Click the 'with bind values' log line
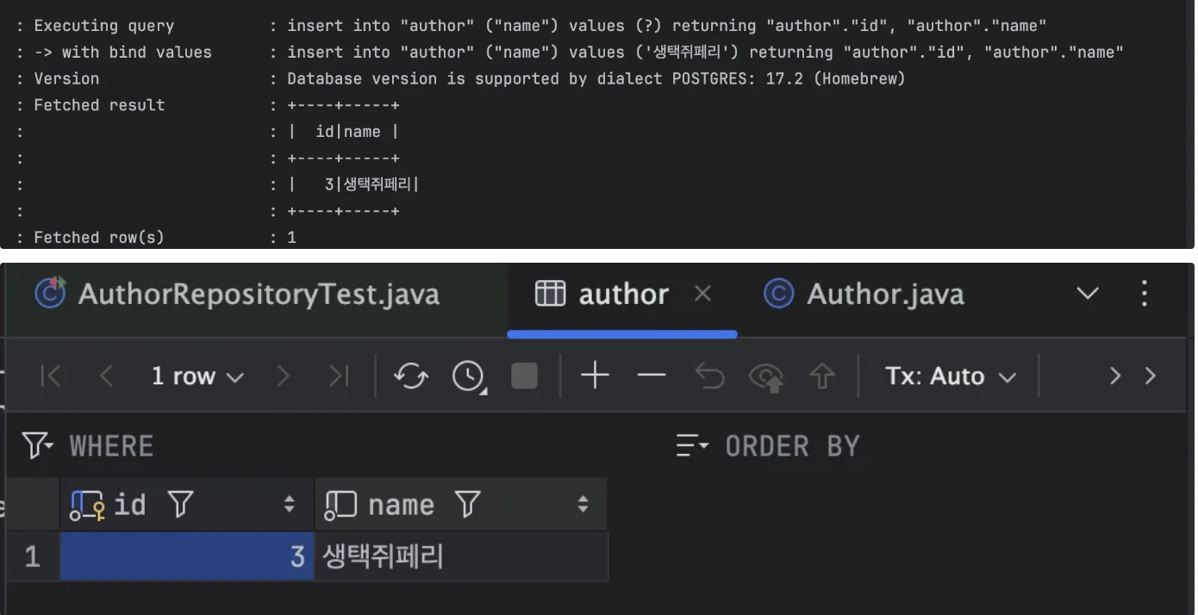This screenshot has height=615, width=1198. tap(570, 53)
